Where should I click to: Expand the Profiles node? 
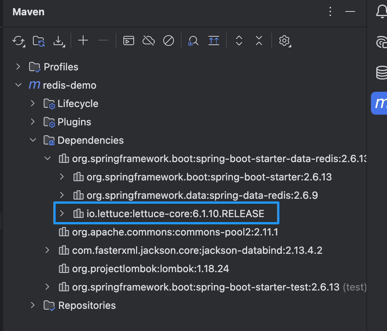tap(18, 67)
